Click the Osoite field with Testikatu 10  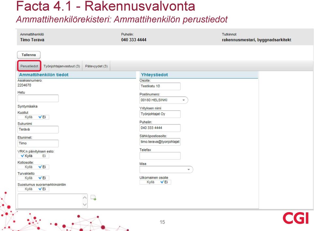pyautogui.click(x=160, y=86)
